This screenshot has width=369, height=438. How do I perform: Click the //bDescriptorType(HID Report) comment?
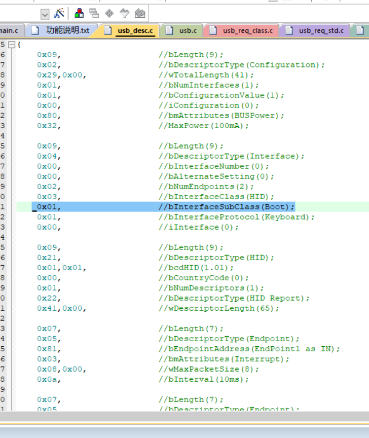coord(234,298)
